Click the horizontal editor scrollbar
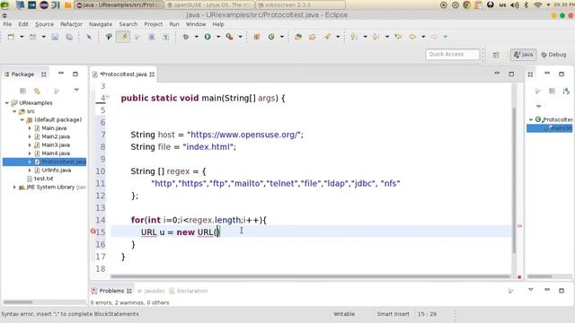This screenshot has height=323, width=575. pyautogui.click(x=310, y=276)
